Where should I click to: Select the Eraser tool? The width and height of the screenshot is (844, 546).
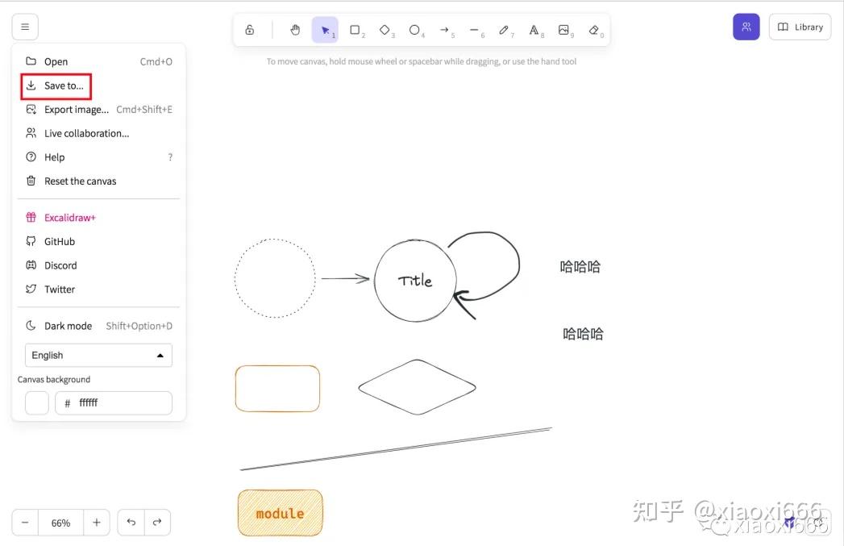(x=595, y=29)
